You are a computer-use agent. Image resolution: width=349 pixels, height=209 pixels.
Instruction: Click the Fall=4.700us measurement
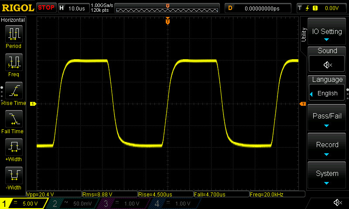tap(222, 194)
